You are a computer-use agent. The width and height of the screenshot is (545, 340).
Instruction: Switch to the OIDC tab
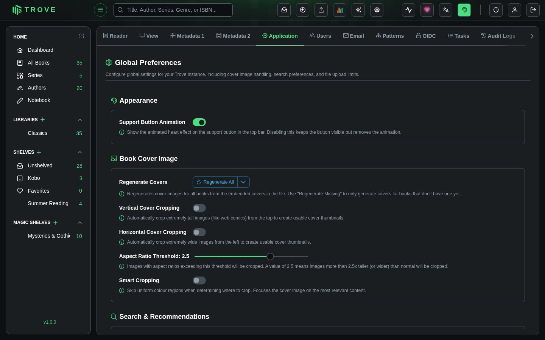426,36
